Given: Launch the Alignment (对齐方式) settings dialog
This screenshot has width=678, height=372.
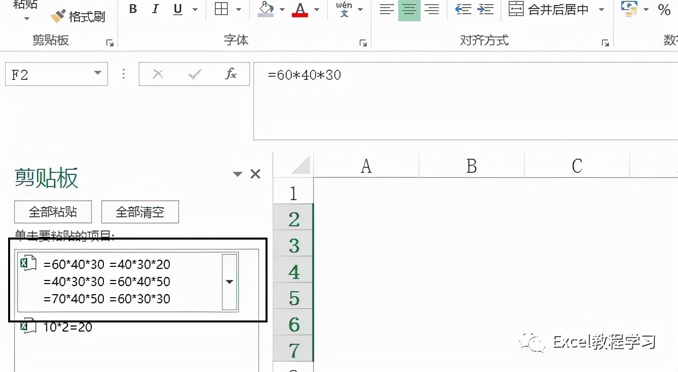Looking at the screenshot, I should pyautogui.click(x=605, y=43).
